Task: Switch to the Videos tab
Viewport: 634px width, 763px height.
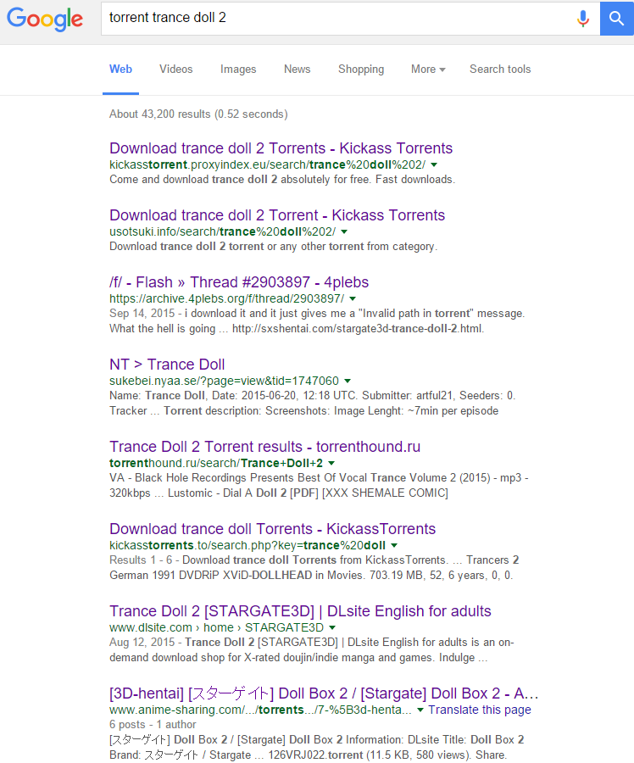Action: (x=175, y=70)
